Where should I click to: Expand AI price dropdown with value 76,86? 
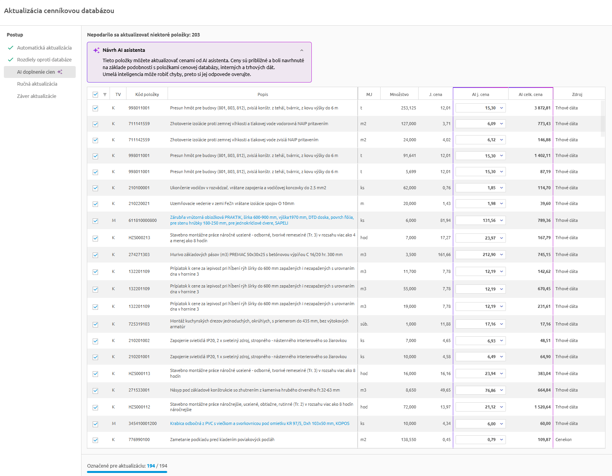[501, 390]
